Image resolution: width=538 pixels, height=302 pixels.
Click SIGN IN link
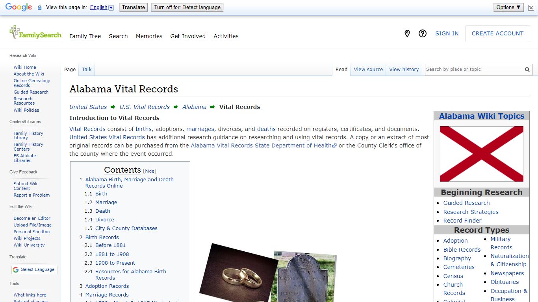point(447,34)
